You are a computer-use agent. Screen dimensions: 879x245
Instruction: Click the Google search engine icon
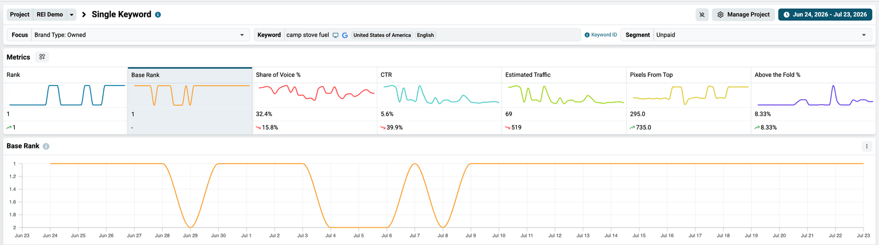[345, 35]
